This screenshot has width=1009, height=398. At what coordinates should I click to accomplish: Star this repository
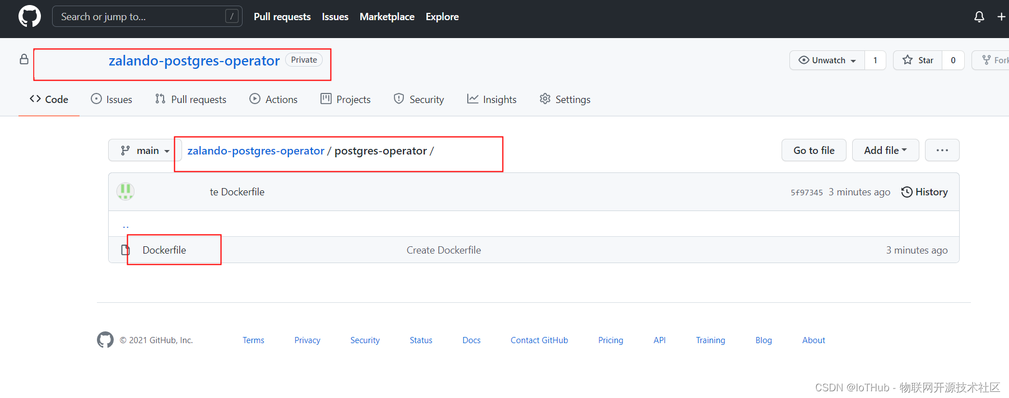(918, 60)
